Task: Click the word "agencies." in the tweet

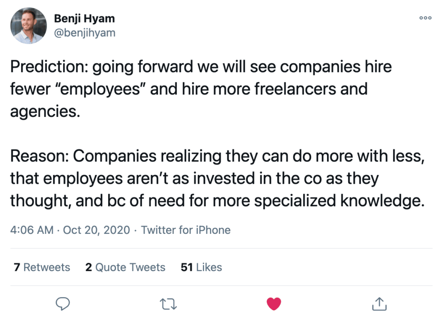Action: [x=45, y=111]
